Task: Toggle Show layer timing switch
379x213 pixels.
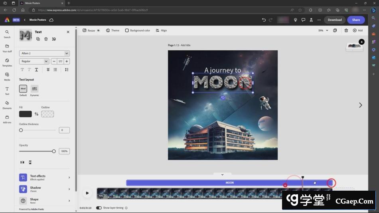Action: pos(99,208)
